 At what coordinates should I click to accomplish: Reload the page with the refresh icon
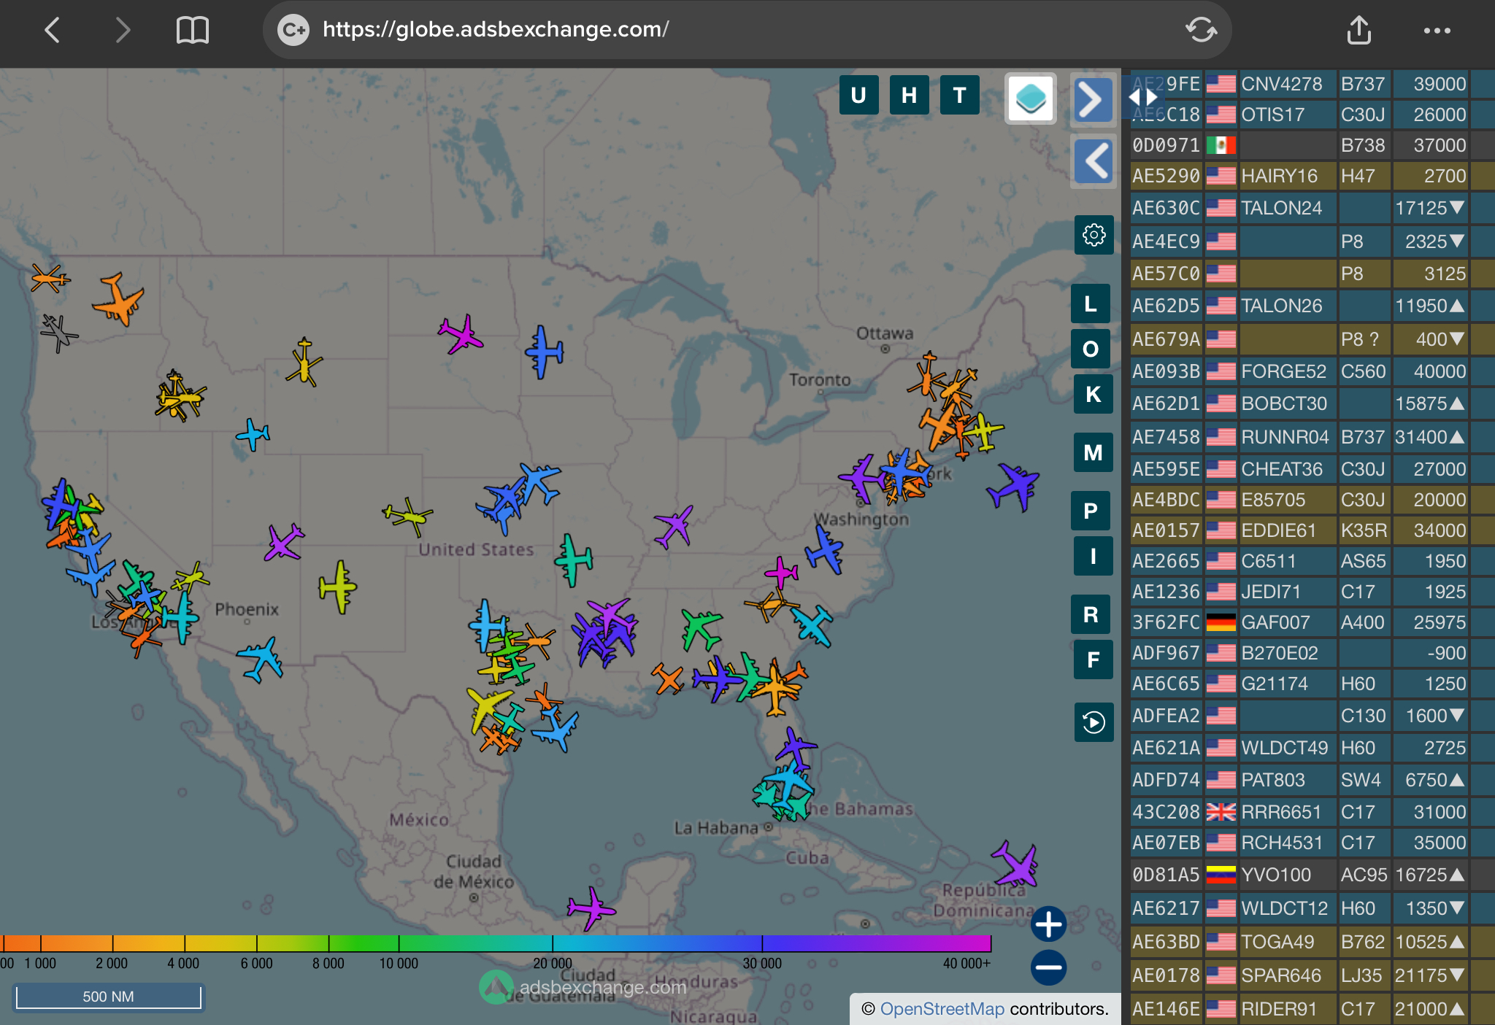(1201, 30)
